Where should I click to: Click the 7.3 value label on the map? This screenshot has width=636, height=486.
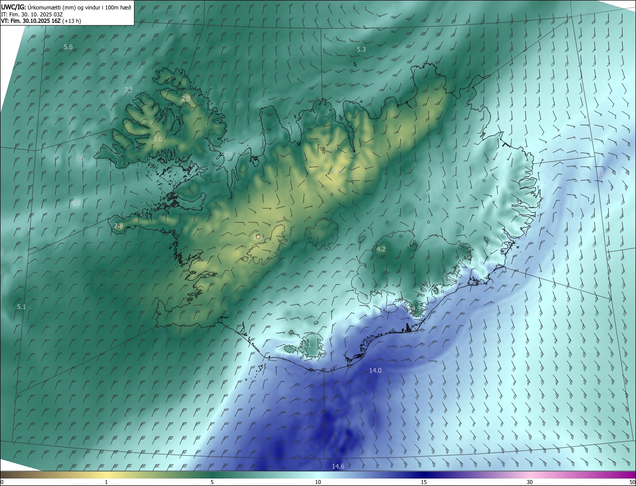click(128, 89)
